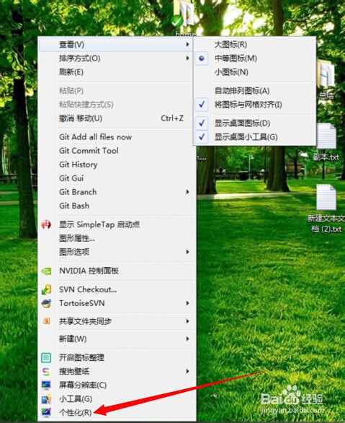345x423 pixels.
Task: Click the icon organizer grid icon
Action: pos(46,358)
